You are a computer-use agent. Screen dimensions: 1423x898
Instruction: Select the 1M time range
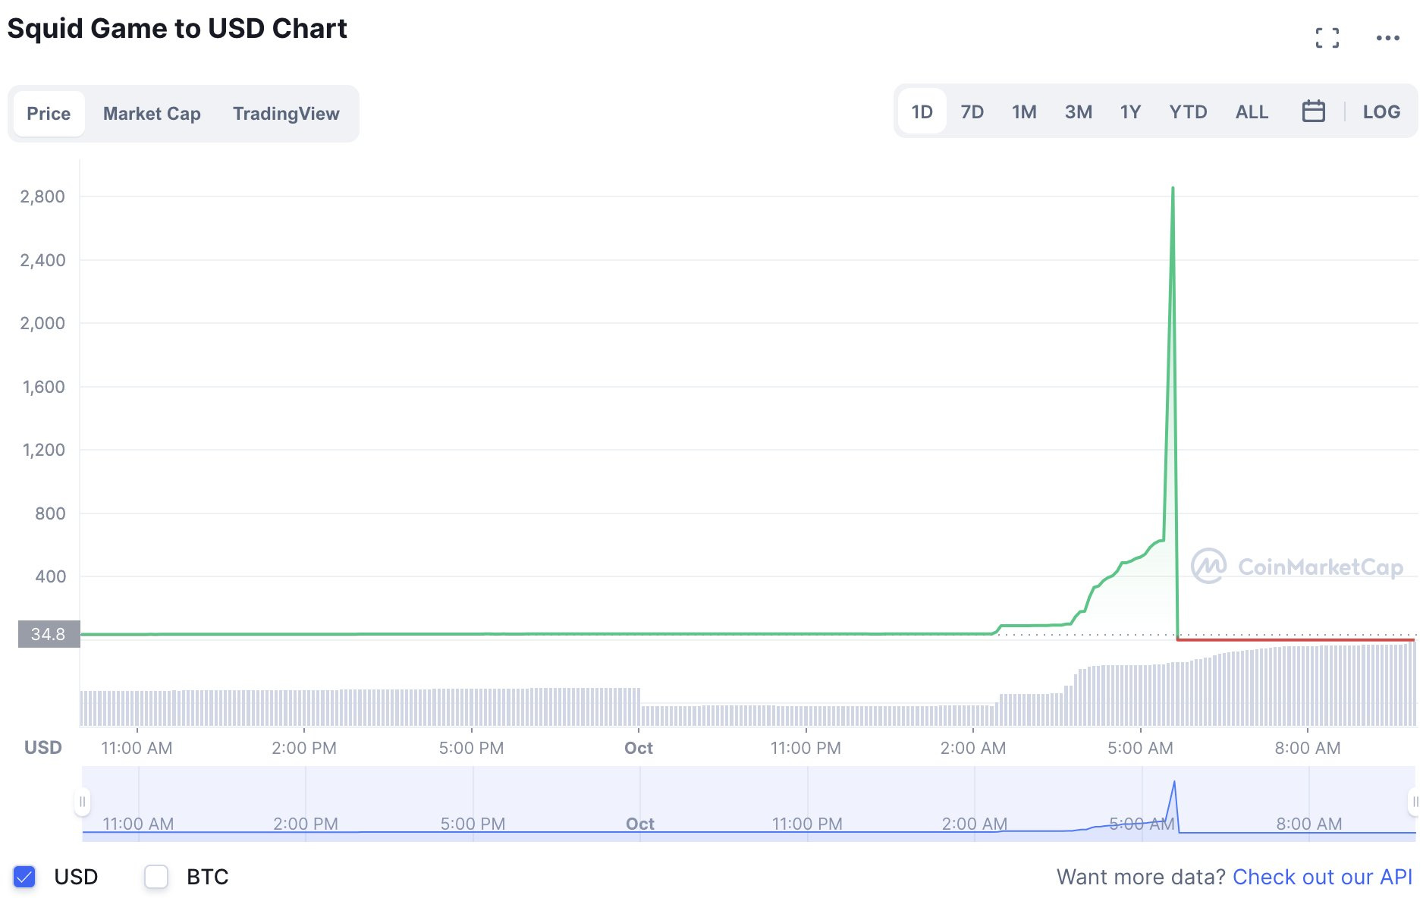[1024, 111]
